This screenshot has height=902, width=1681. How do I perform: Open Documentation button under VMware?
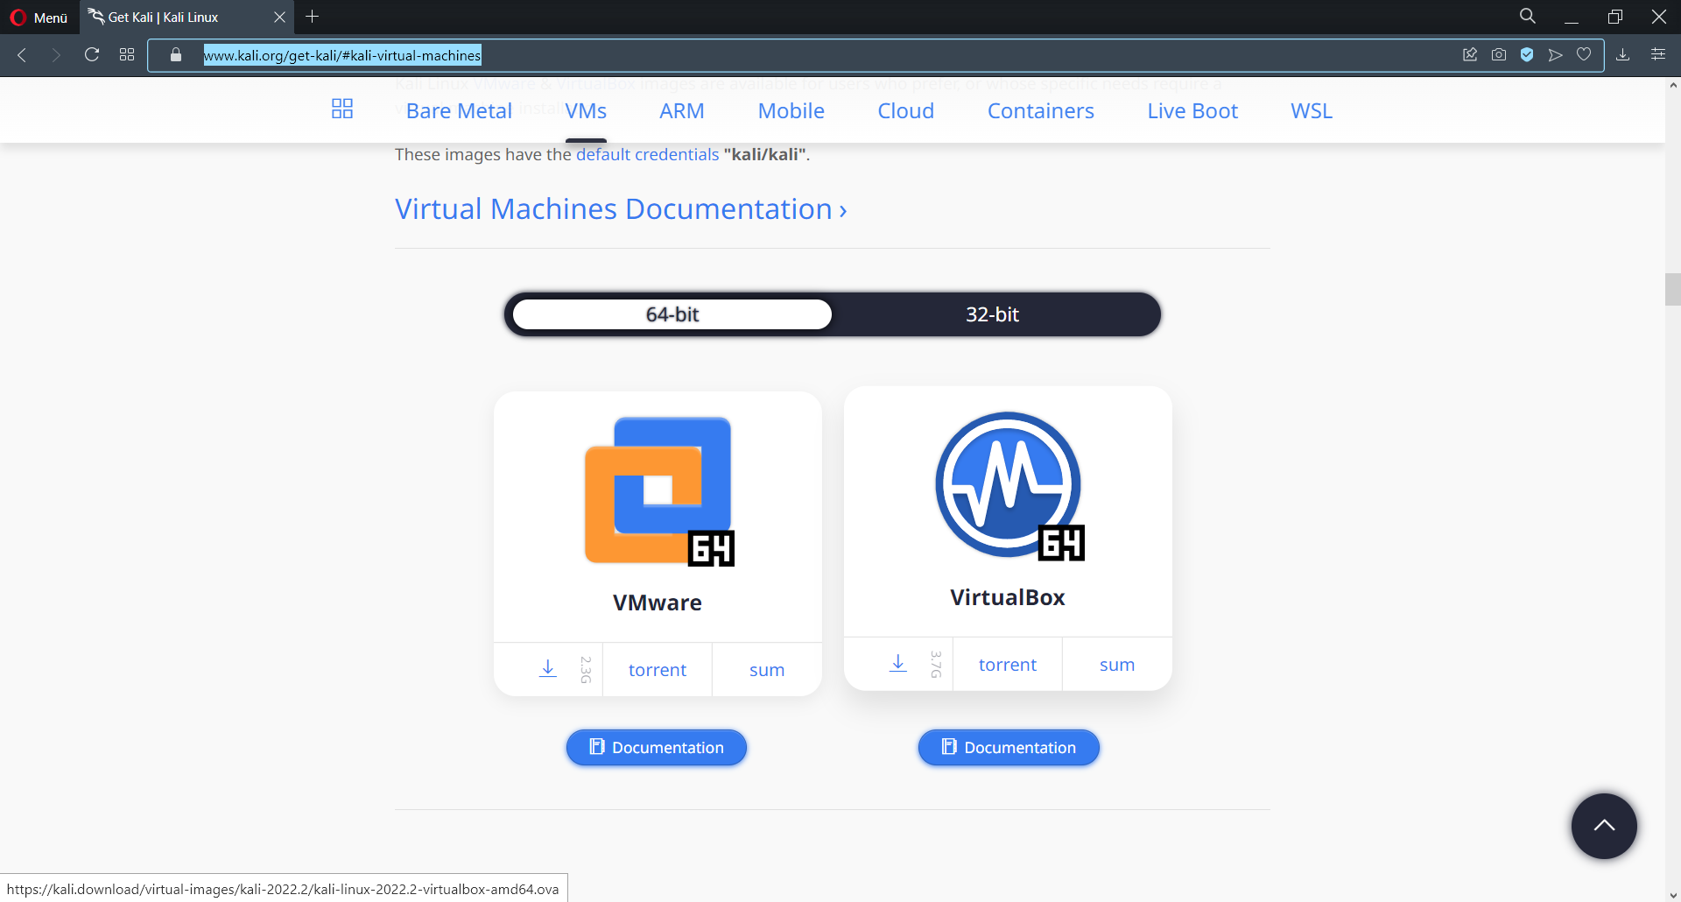tap(657, 748)
